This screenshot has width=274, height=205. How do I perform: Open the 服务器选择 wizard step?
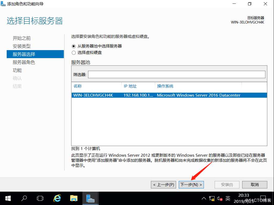pos(35,54)
